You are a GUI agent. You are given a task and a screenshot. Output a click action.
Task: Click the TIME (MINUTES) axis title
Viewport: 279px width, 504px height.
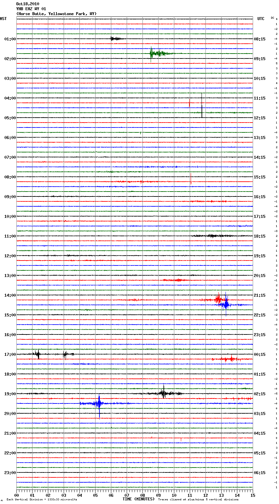(x=138, y=499)
